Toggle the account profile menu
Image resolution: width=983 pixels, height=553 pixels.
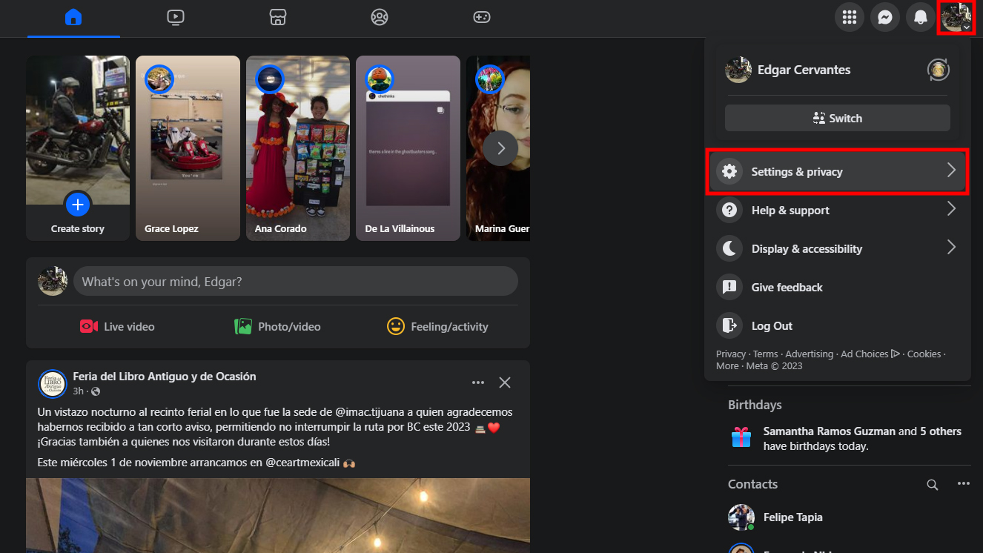(x=956, y=17)
